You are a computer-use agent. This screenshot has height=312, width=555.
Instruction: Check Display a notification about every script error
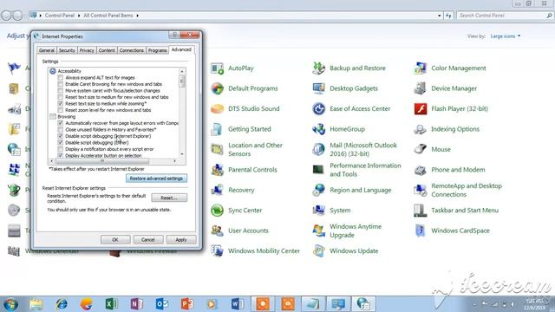tap(61, 149)
